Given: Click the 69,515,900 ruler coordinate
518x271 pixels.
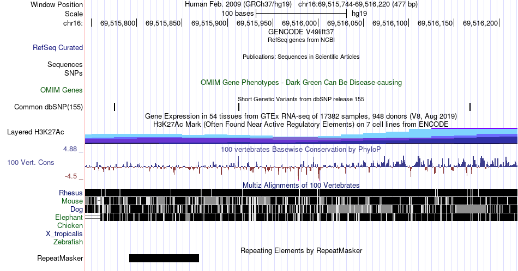Looking at the screenshot, I should (209, 23).
